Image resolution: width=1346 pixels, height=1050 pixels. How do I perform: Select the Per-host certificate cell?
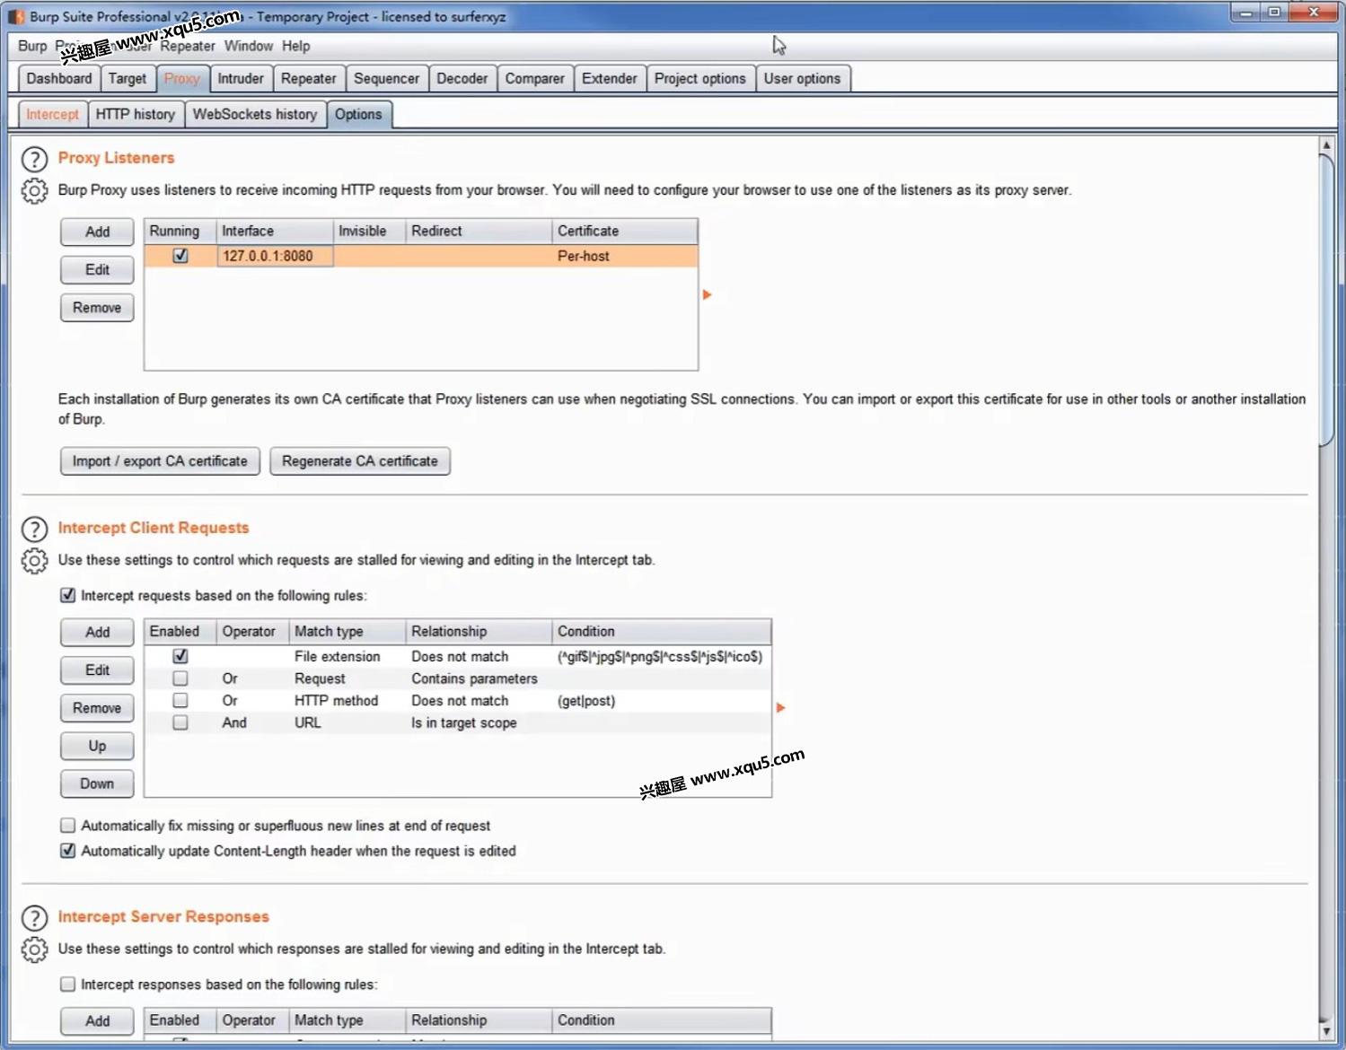coord(624,256)
